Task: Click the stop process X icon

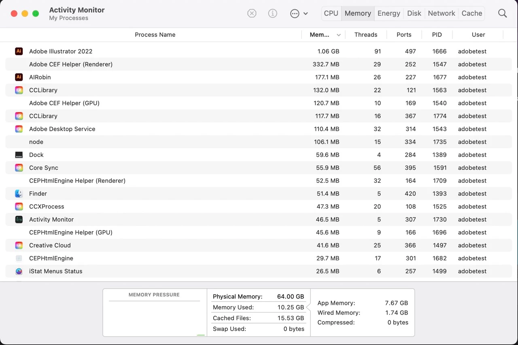Action: 252,13
